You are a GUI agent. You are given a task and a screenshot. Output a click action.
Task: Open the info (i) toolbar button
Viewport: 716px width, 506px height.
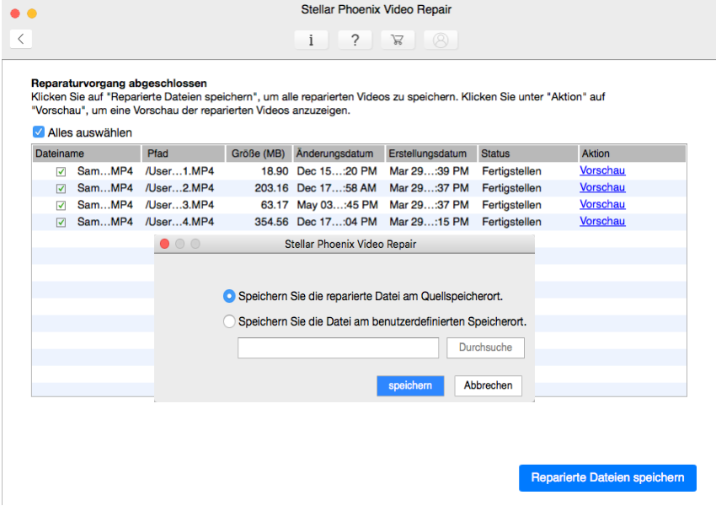[x=311, y=40]
